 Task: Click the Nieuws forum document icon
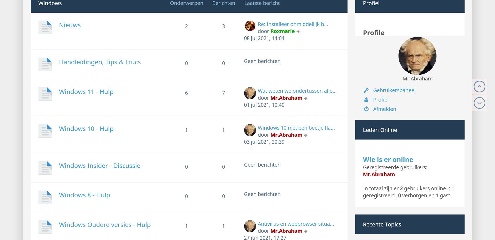coord(45,27)
